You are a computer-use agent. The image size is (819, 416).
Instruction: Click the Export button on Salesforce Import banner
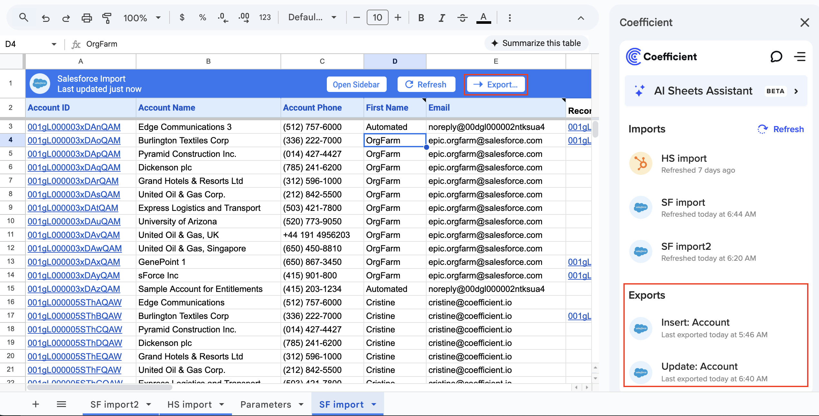click(495, 84)
